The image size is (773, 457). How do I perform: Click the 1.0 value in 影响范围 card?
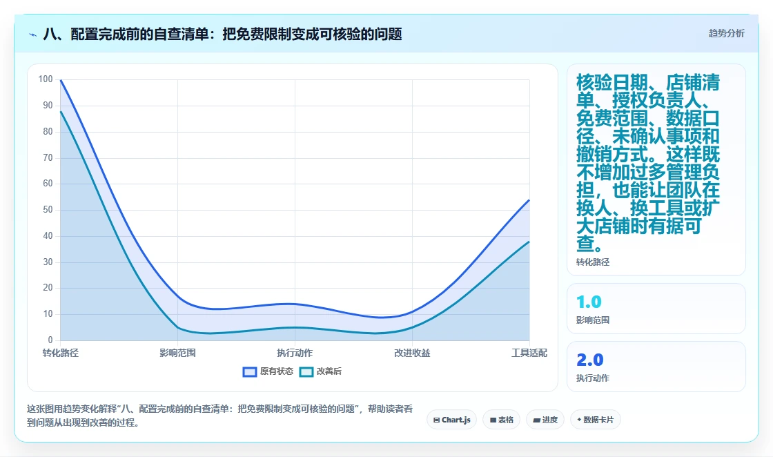(589, 302)
